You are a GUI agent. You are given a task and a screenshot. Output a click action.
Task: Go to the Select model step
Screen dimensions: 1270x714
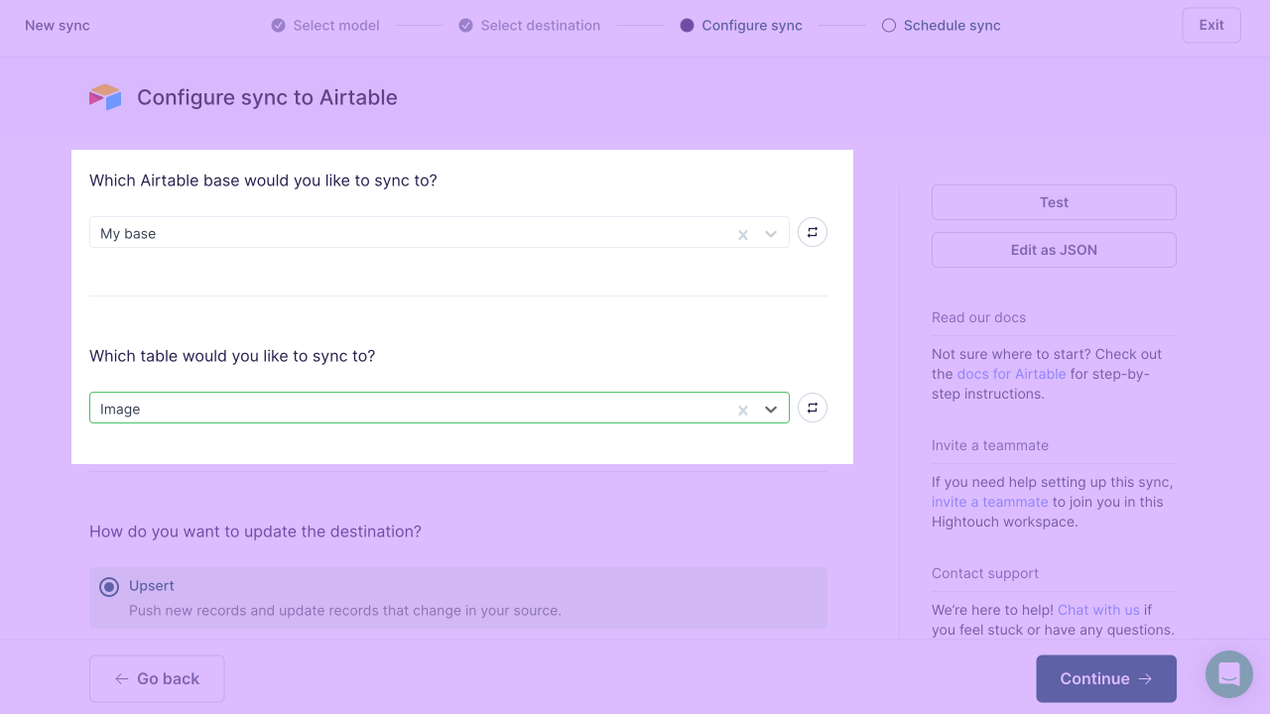[x=325, y=26]
